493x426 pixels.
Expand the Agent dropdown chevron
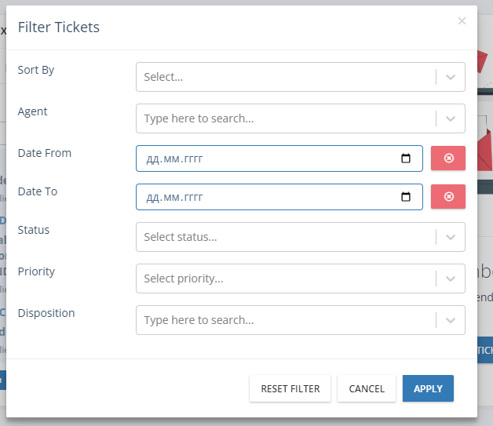click(451, 118)
